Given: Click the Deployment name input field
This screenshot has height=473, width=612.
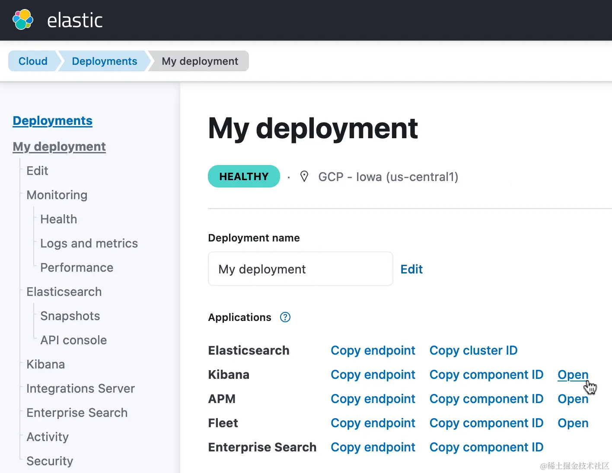Looking at the screenshot, I should (300, 269).
